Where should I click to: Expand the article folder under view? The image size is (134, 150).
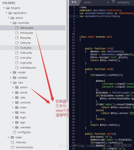13,92
